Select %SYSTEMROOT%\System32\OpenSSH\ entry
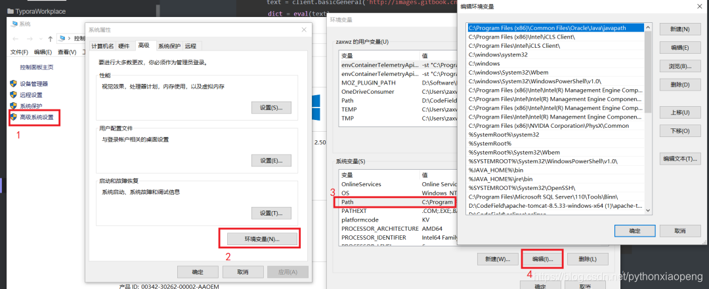The image size is (709, 289). [x=555, y=188]
